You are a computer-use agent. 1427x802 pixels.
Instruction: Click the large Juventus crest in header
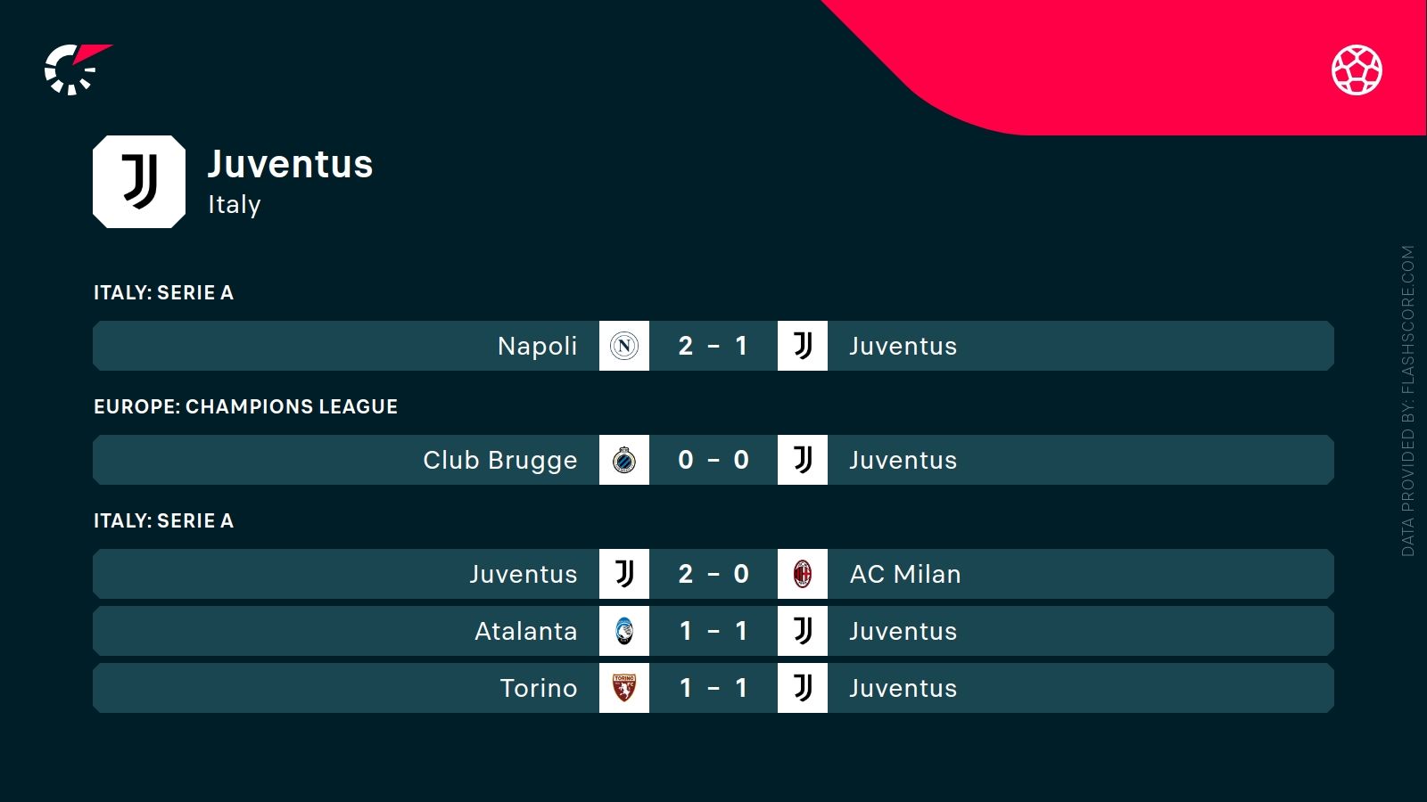click(x=139, y=182)
